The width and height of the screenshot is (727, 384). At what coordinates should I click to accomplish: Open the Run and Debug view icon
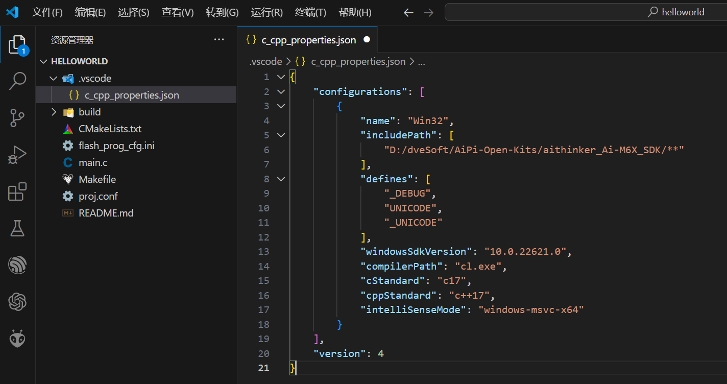coord(18,155)
